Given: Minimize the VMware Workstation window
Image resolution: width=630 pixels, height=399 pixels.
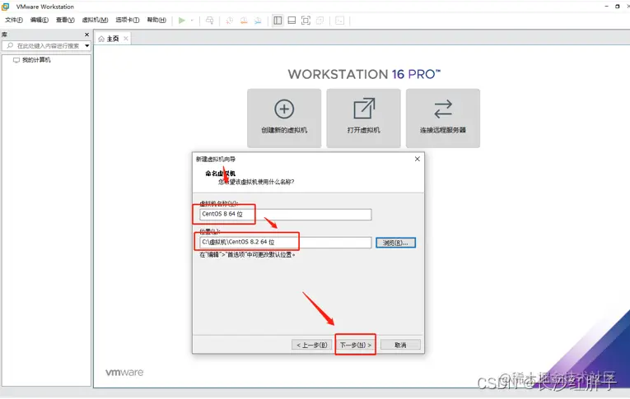Looking at the screenshot, I should click(x=606, y=7).
